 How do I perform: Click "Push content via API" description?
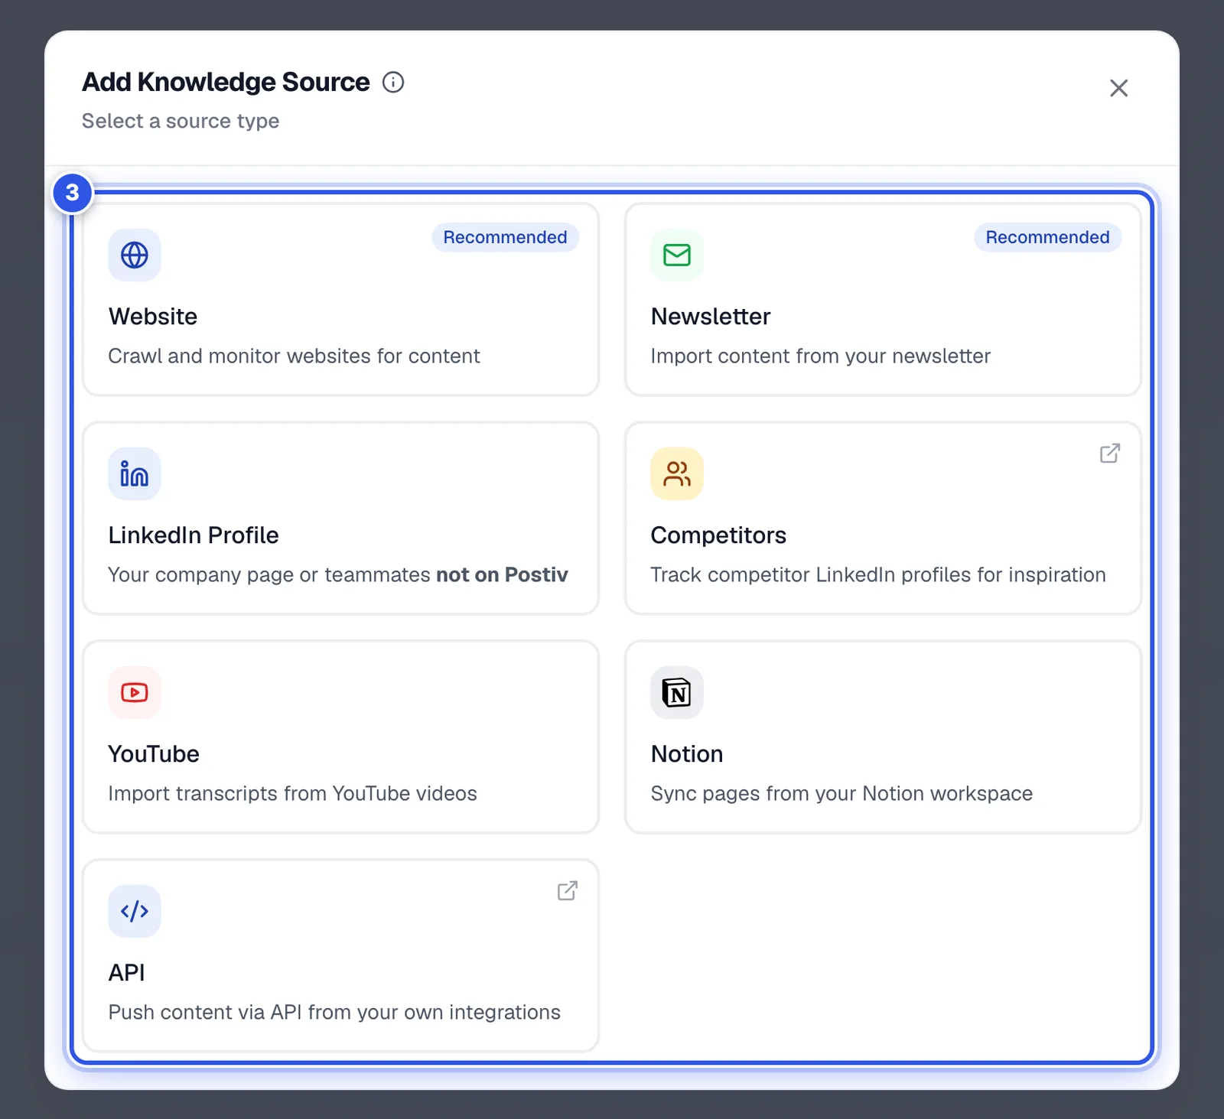coord(334,1013)
